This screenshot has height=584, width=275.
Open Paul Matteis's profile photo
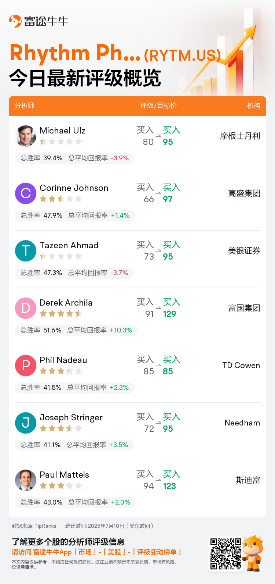pyautogui.click(x=26, y=480)
